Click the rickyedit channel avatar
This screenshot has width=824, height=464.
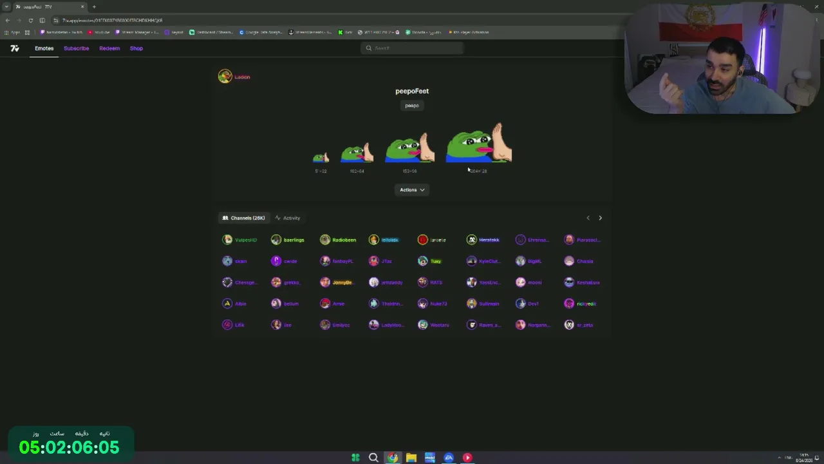[x=569, y=304]
